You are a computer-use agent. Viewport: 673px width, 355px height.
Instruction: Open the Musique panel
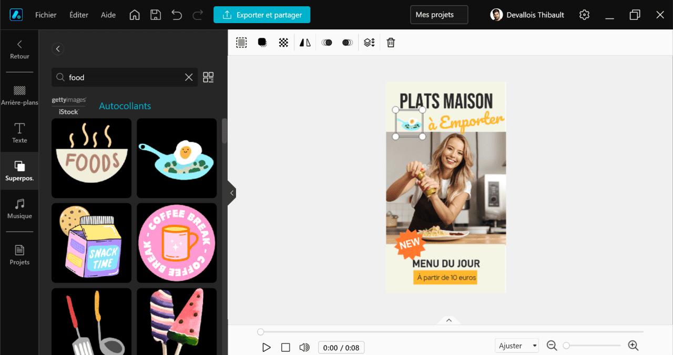pos(19,208)
